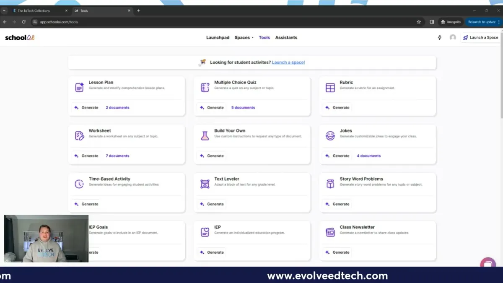Open a new browser tab
503x283 pixels.
pyautogui.click(x=138, y=10)
